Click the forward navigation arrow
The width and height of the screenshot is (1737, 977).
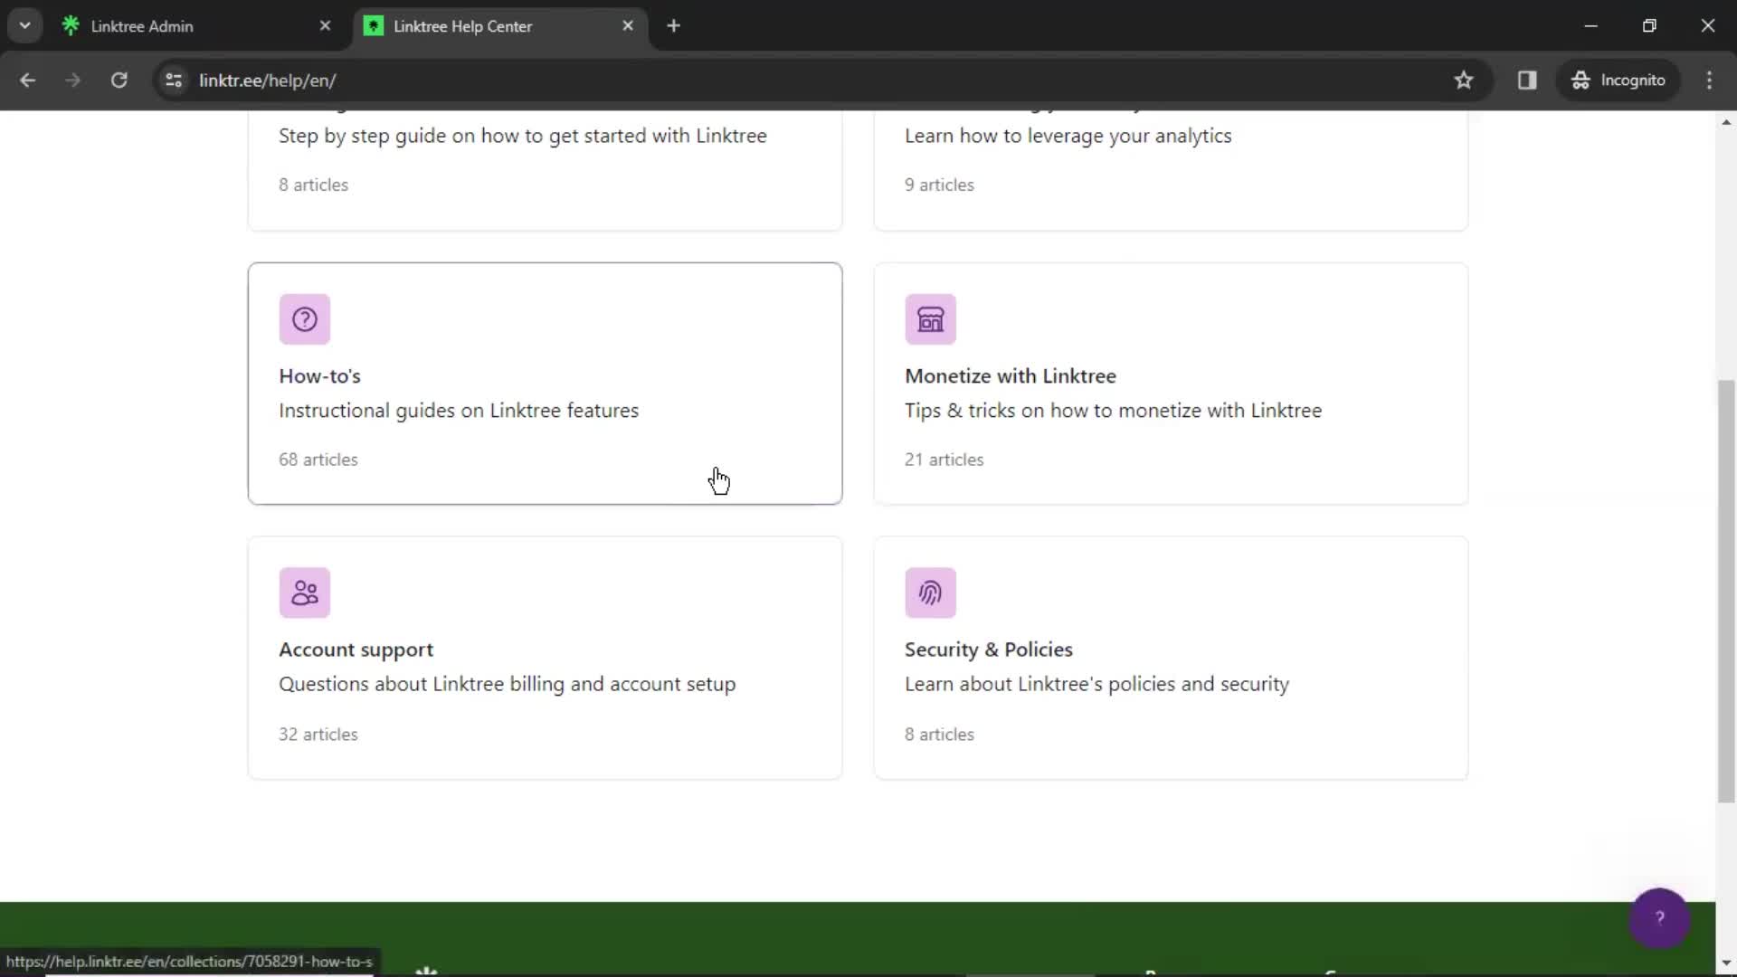click(x=73, y=81)
